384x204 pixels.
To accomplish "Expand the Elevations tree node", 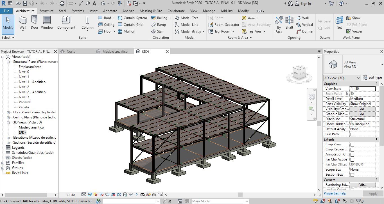I will 8,137.
